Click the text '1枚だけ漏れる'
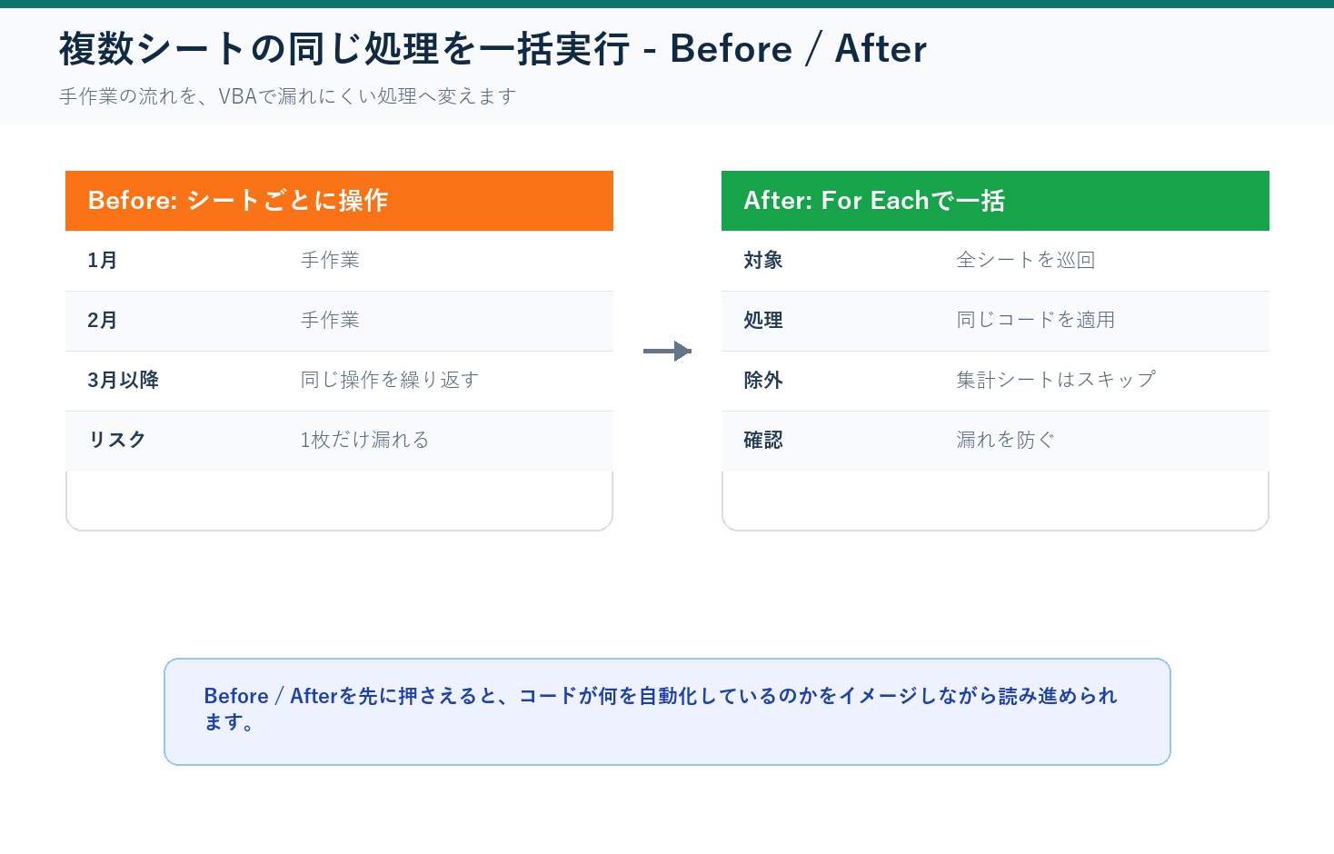1334x854 pixels. [364, 440]
